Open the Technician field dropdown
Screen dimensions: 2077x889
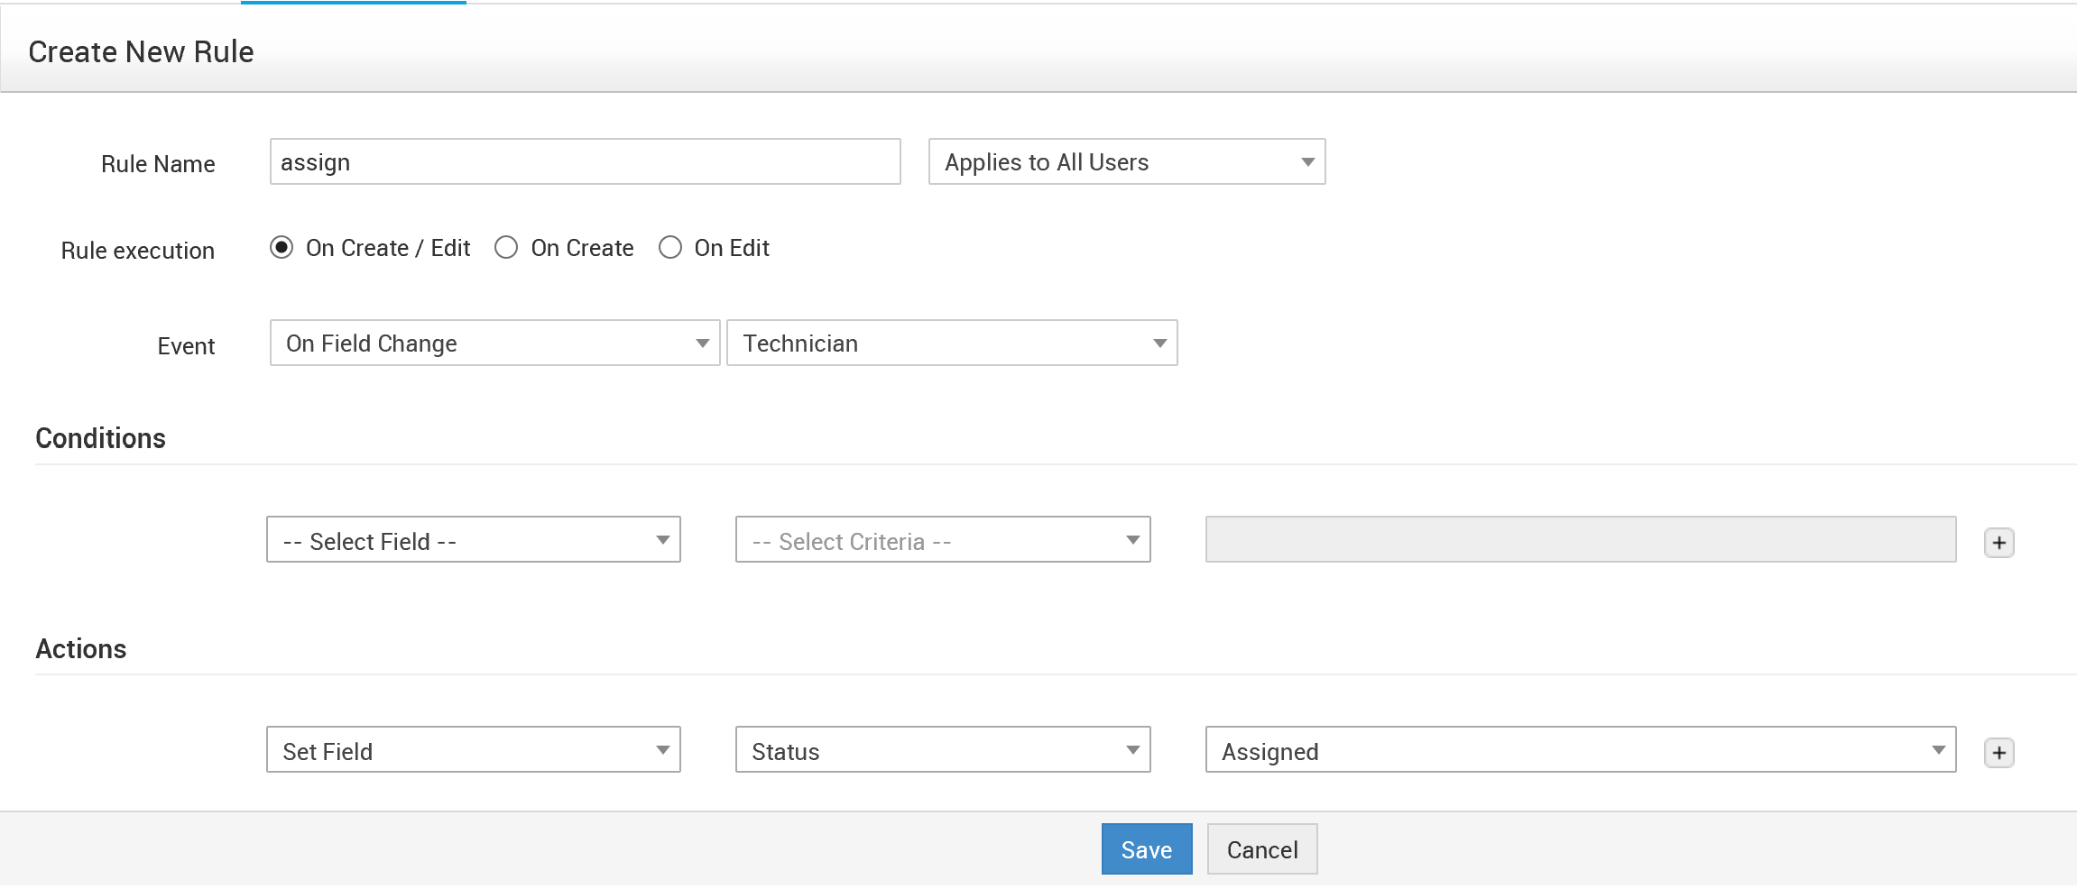pyautogui.click(x=951, y=344)
